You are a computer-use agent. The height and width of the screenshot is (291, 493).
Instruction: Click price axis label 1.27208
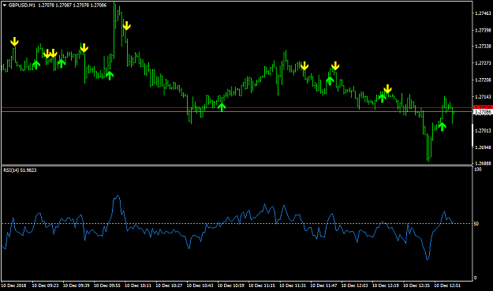pos(483,80)
